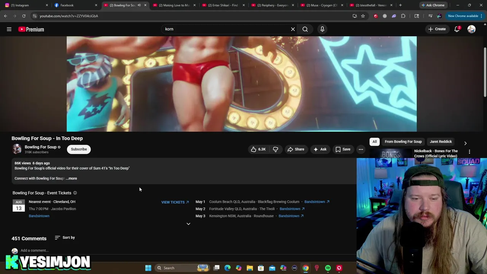
Task: View site information icon in address bar
Action: tap(35, 16)
